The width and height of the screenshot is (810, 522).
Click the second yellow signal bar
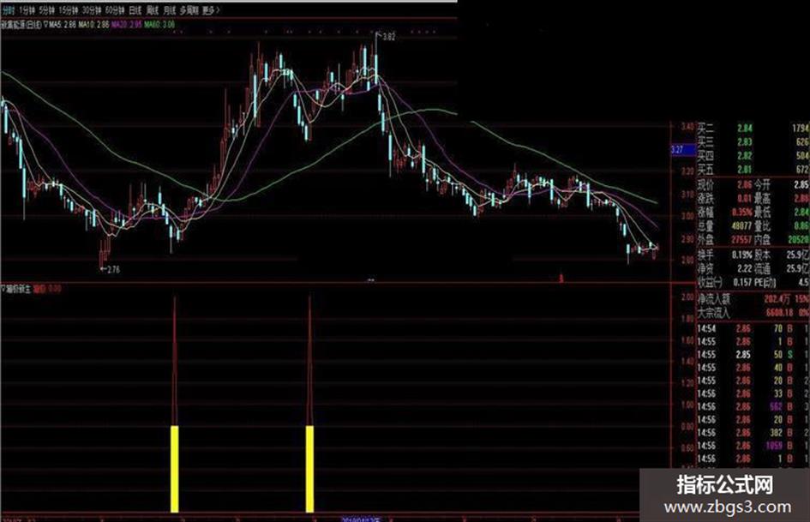[310, 469]
